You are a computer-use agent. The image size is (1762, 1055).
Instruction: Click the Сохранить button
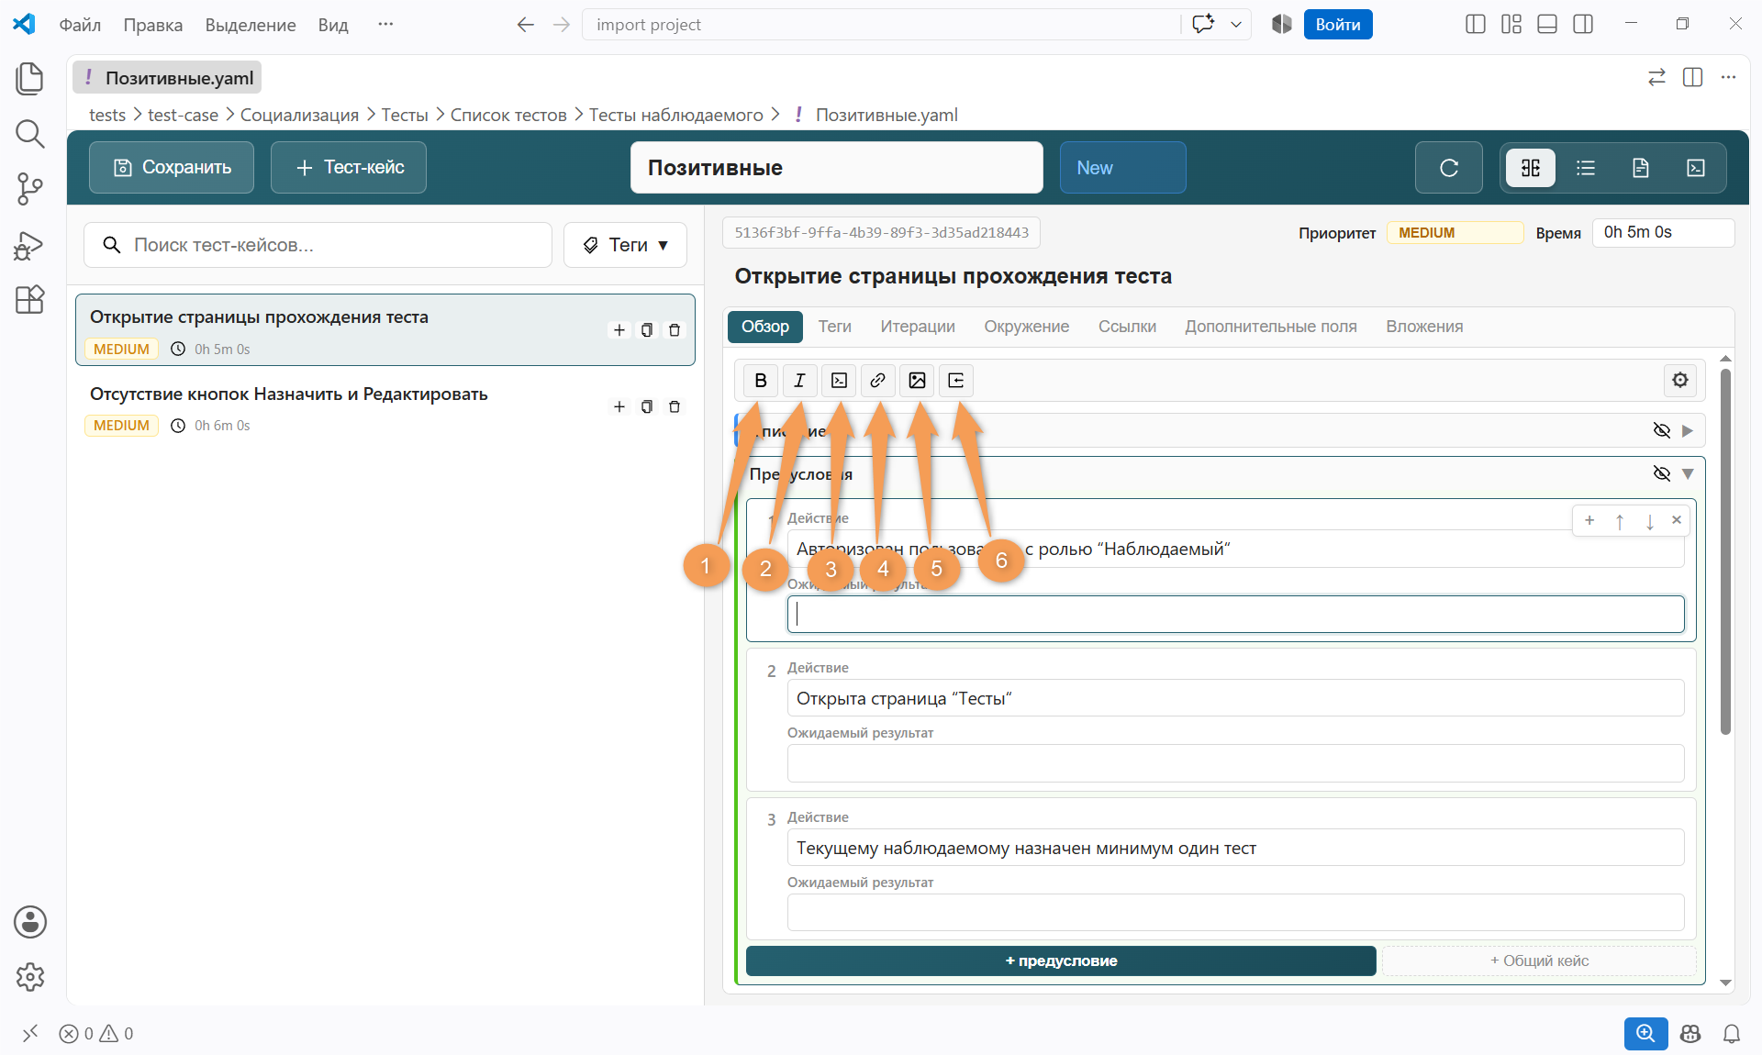(172, 168)
